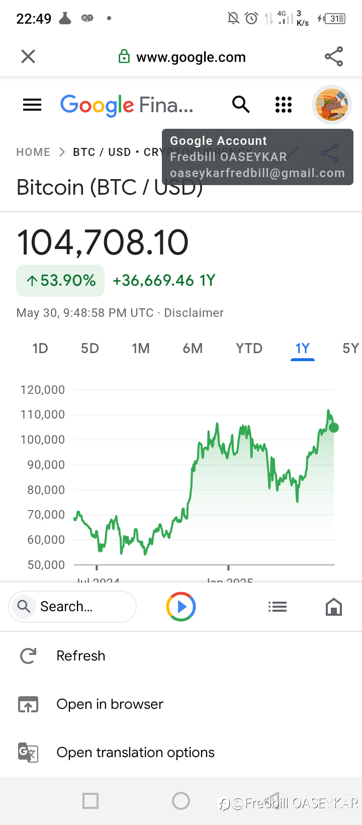Tap the share icon beside URL

click(334, 56)
